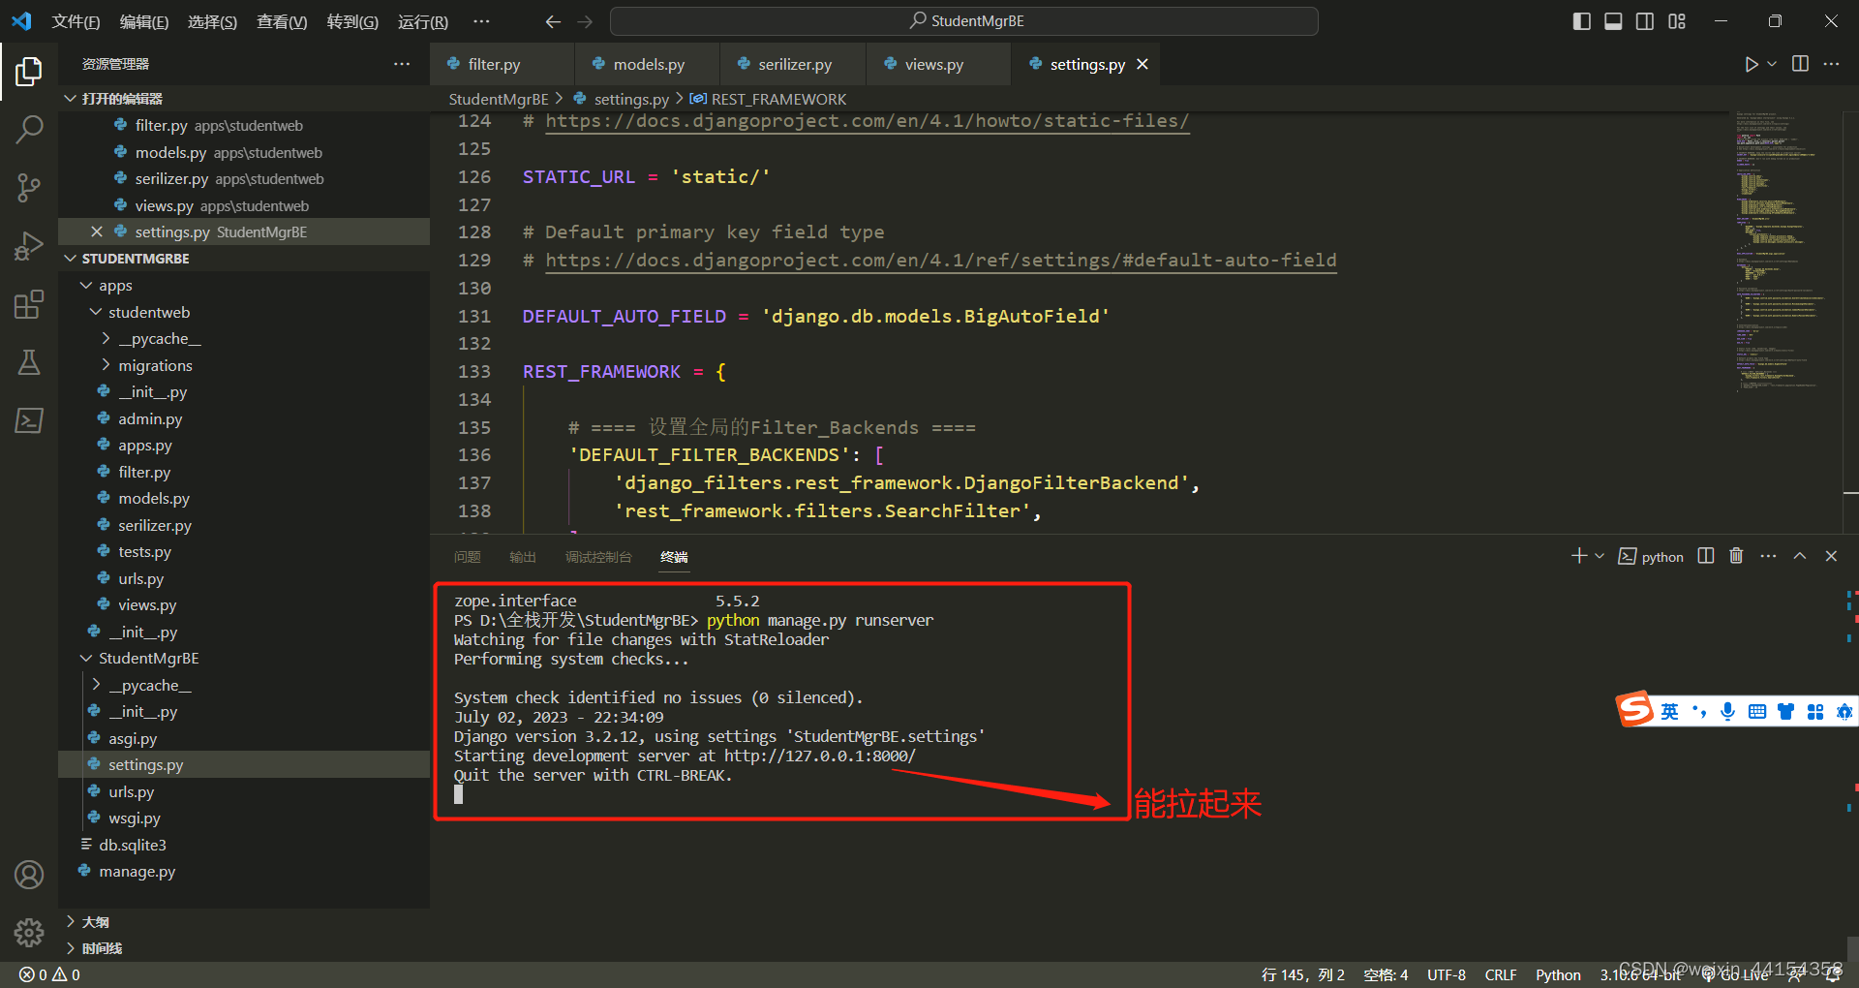The image size is (1859, 988).
Task: Split the editor to the right
Action: click(1800, 64)
